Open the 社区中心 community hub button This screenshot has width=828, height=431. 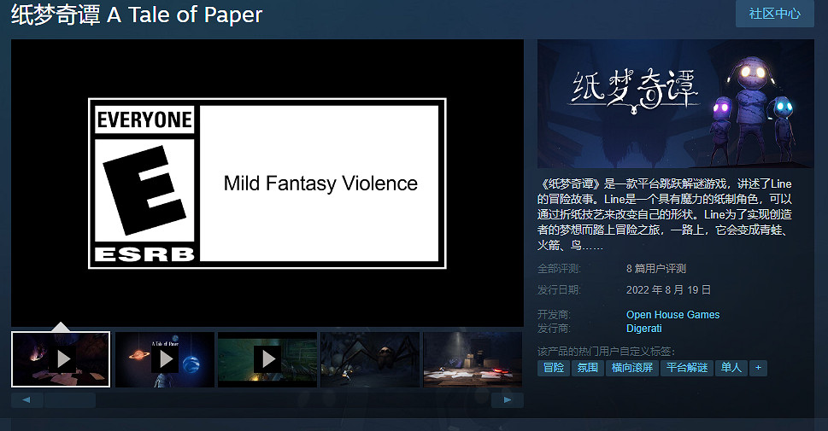click(775, 14)
